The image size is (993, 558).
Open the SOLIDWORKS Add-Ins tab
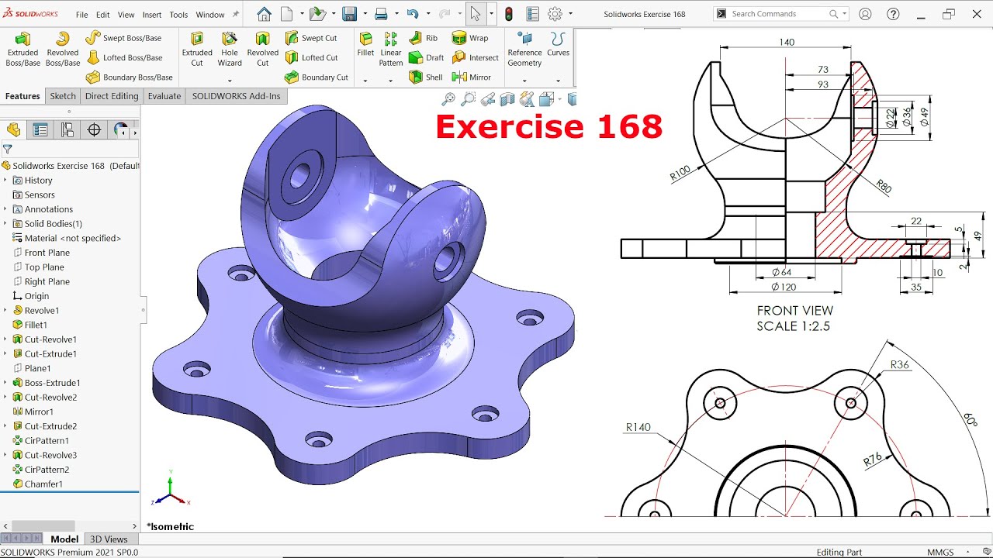point(237,96)
